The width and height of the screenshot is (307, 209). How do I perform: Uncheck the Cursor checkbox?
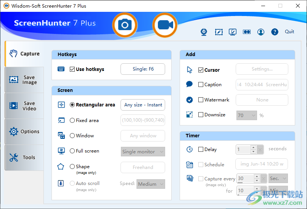pyautogui.click(x=201, y=70)
